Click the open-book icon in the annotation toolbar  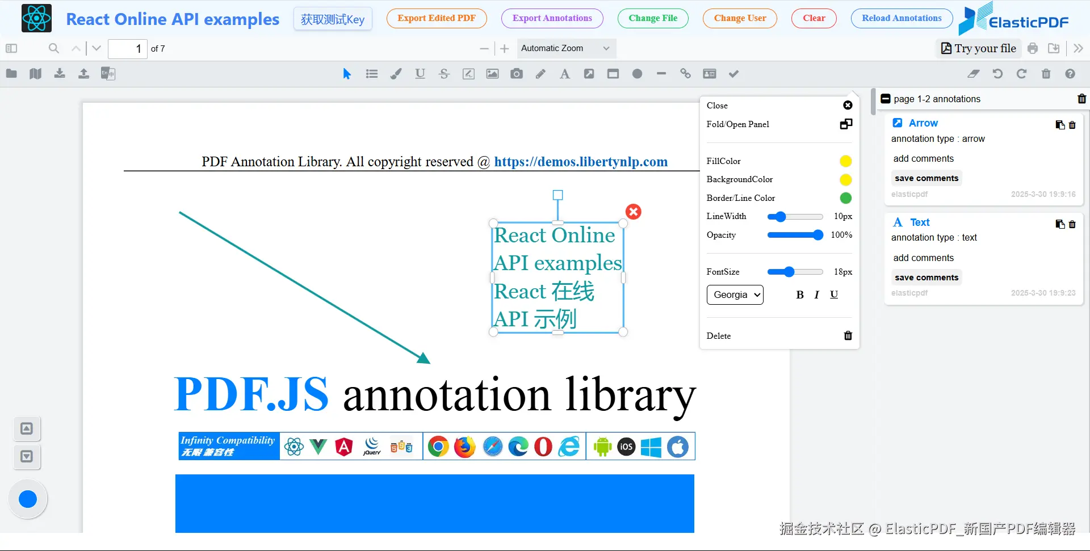click(35, 74)
